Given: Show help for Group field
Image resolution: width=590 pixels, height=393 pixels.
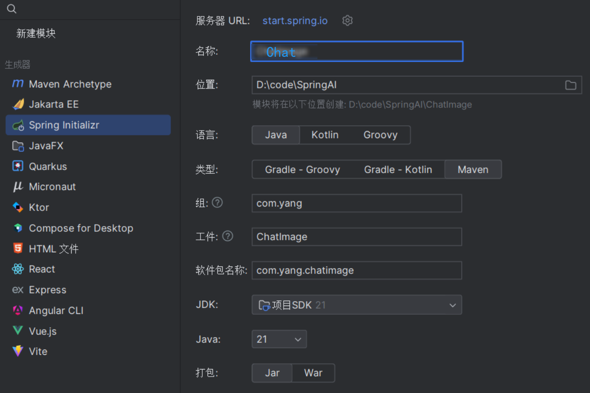Looking at the screenshot, I should 217,202.
